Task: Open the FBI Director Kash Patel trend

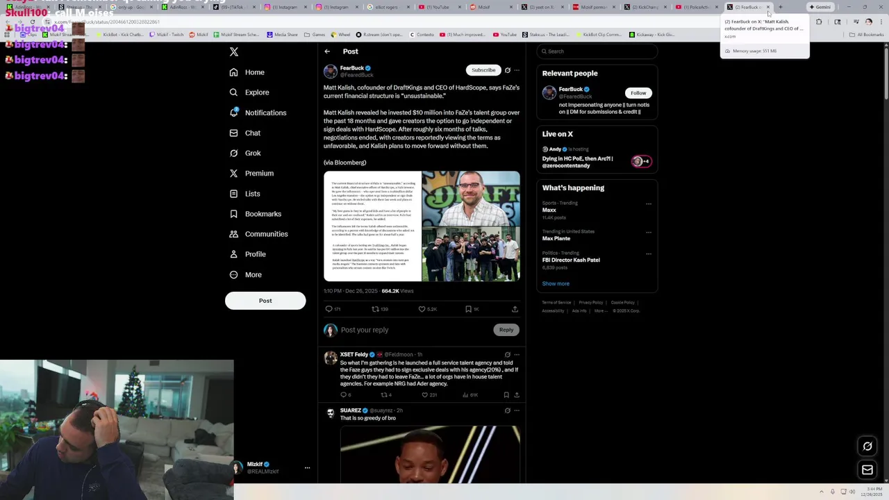Action: pos(571,260)
